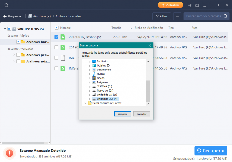The width and height of the screenshot is (232, 162).
Task: Select Archivos borrados breadcrumb
Action: (68, 16)
